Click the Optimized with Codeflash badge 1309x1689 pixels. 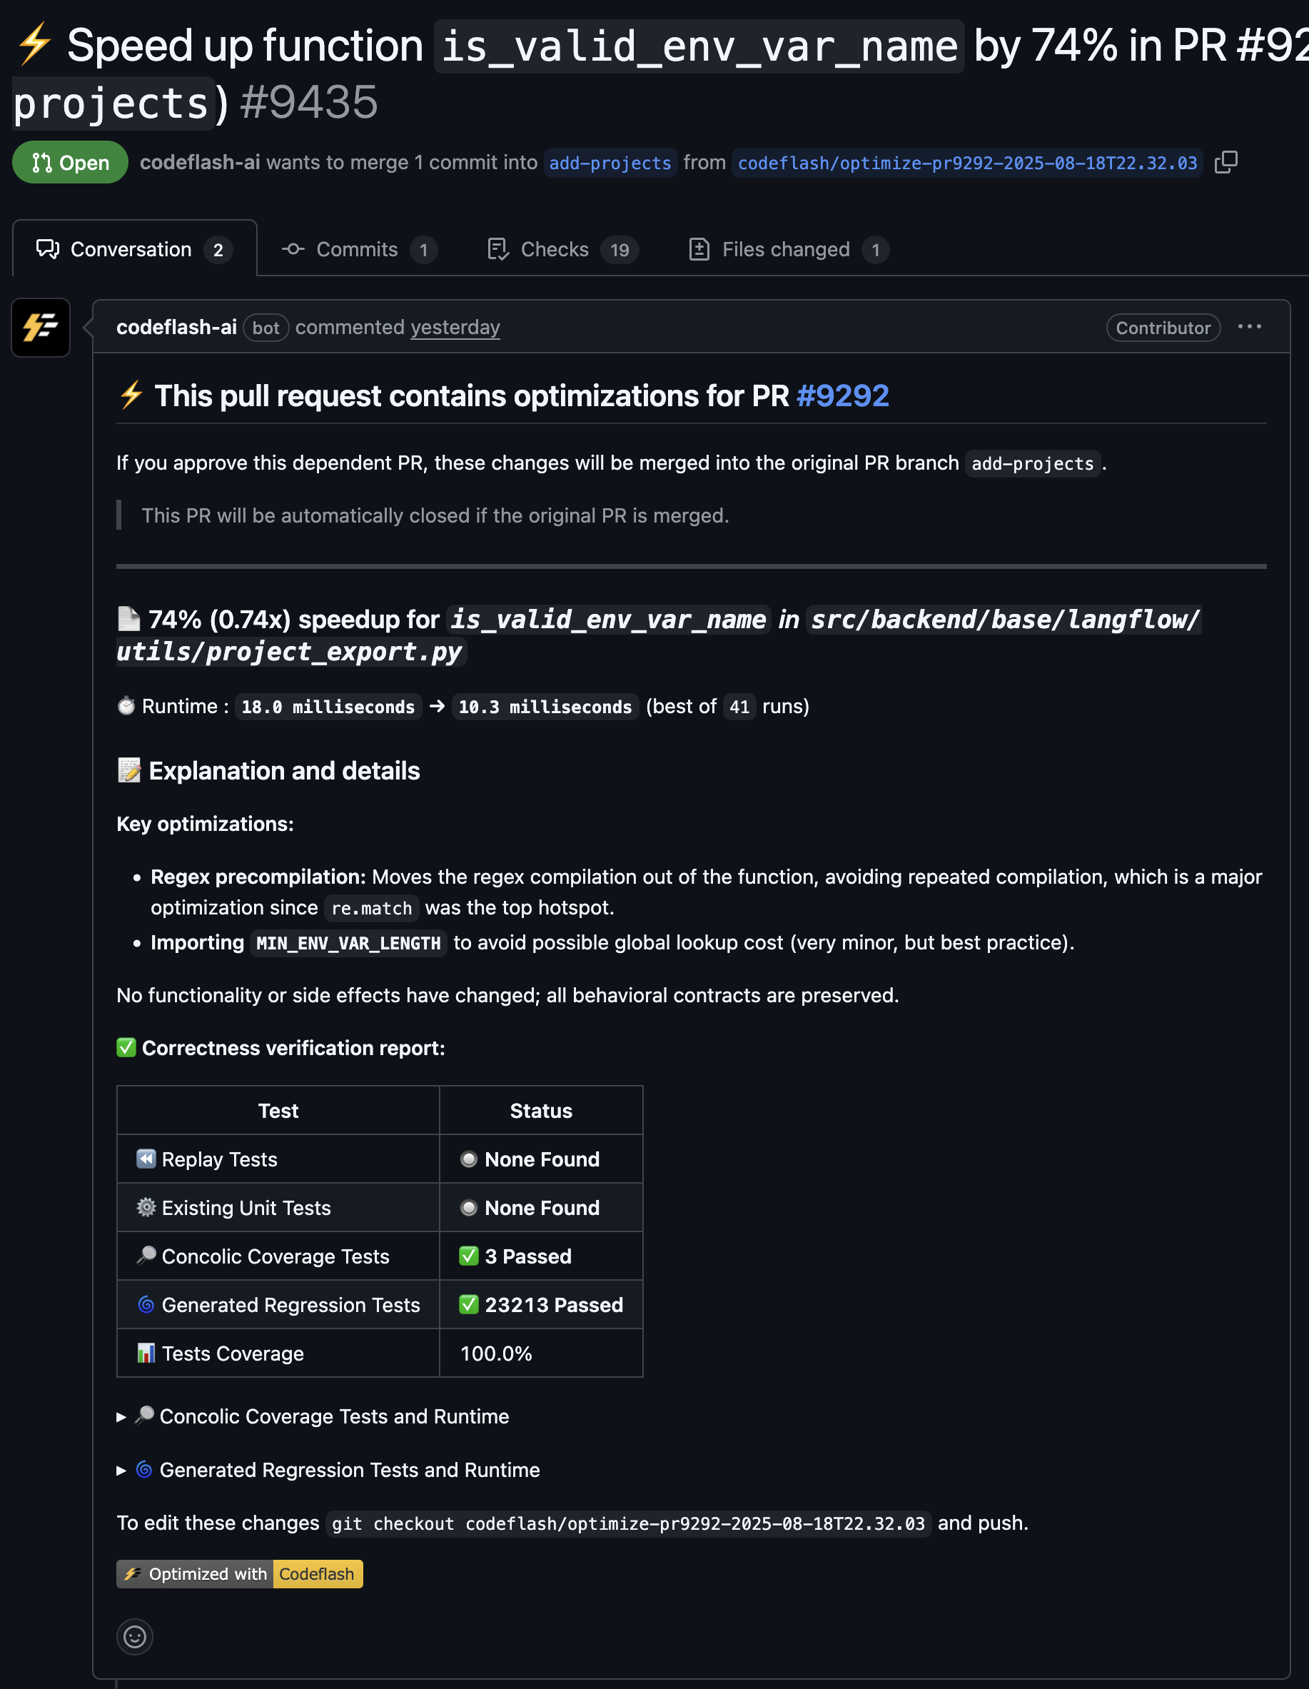click(x=240, y=1574)
